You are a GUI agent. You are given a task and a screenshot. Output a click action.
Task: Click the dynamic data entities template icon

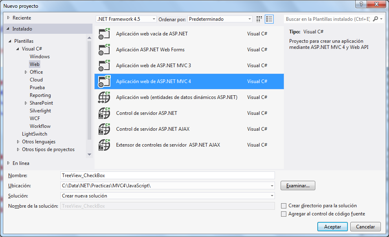coord(104,97)
